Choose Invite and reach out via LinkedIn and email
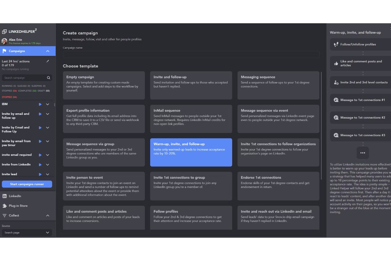This screenshot has width=391, height=261. point(278,218)
